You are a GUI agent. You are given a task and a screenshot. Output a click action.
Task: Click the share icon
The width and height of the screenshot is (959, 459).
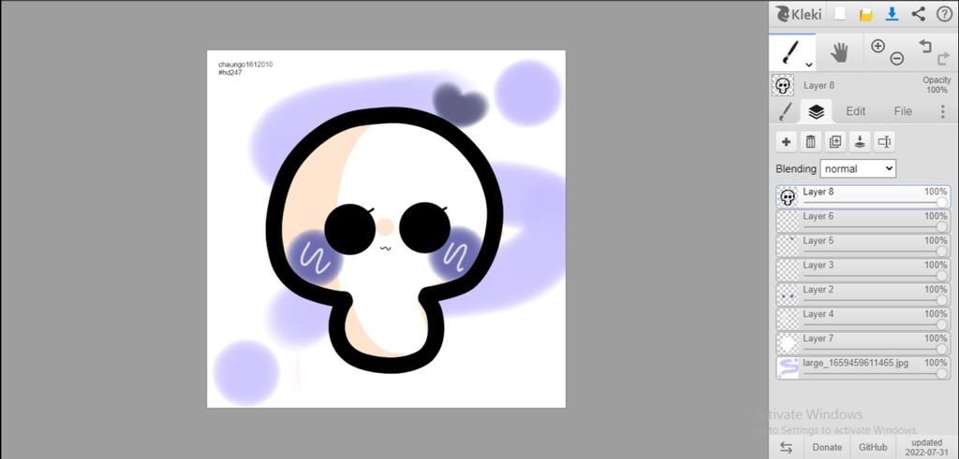coord(918,14)
